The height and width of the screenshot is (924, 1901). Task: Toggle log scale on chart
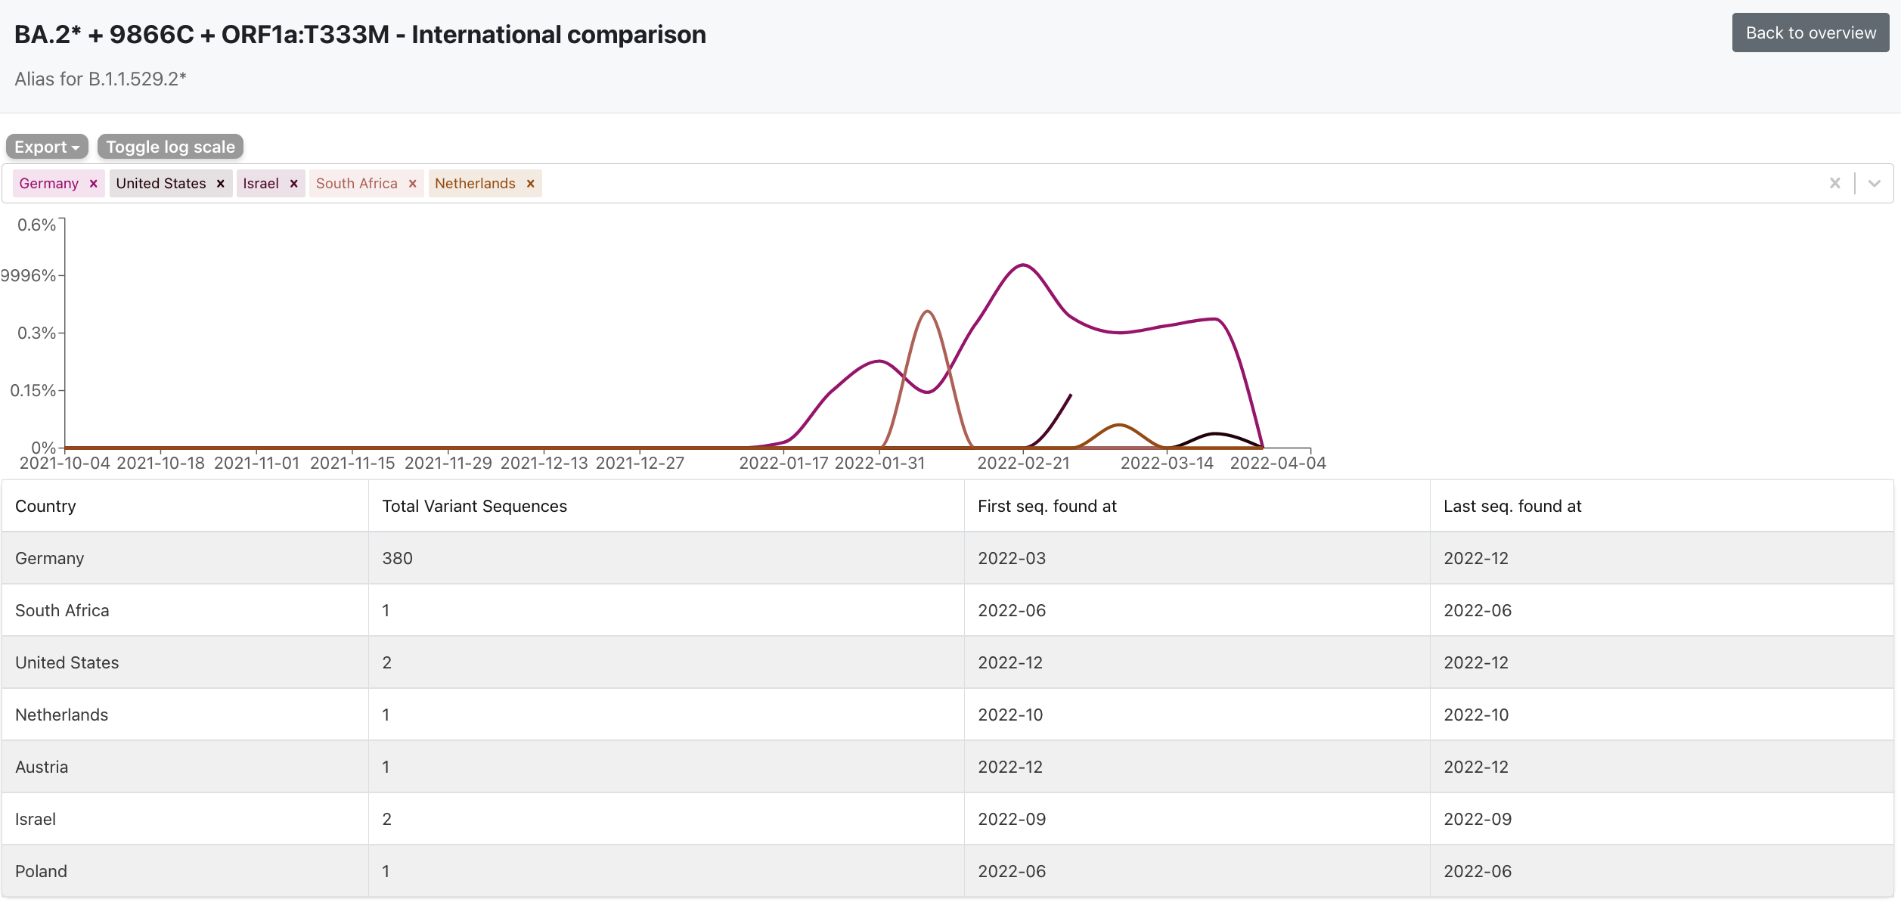click(170, 147)
